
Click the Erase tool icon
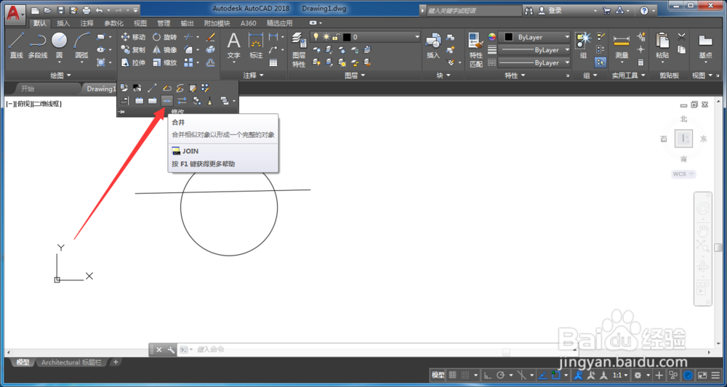[x=210, y=37]
